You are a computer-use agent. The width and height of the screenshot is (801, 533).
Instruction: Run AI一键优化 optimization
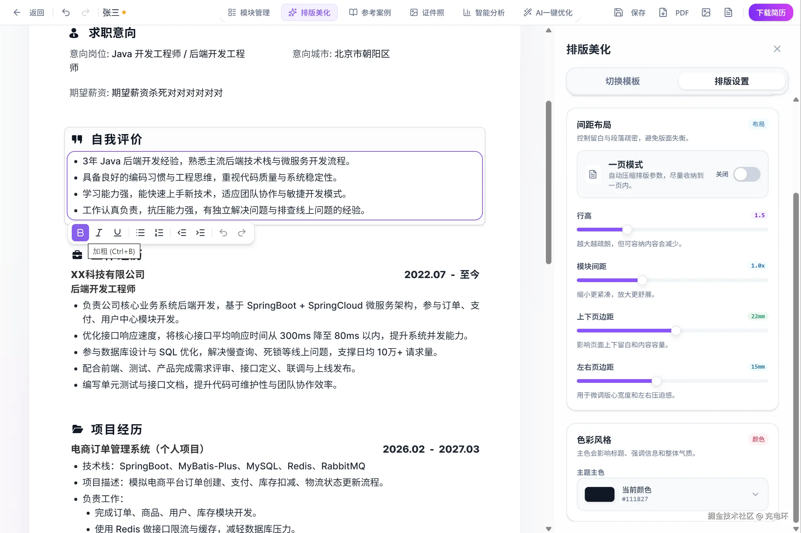click(547, 12)
